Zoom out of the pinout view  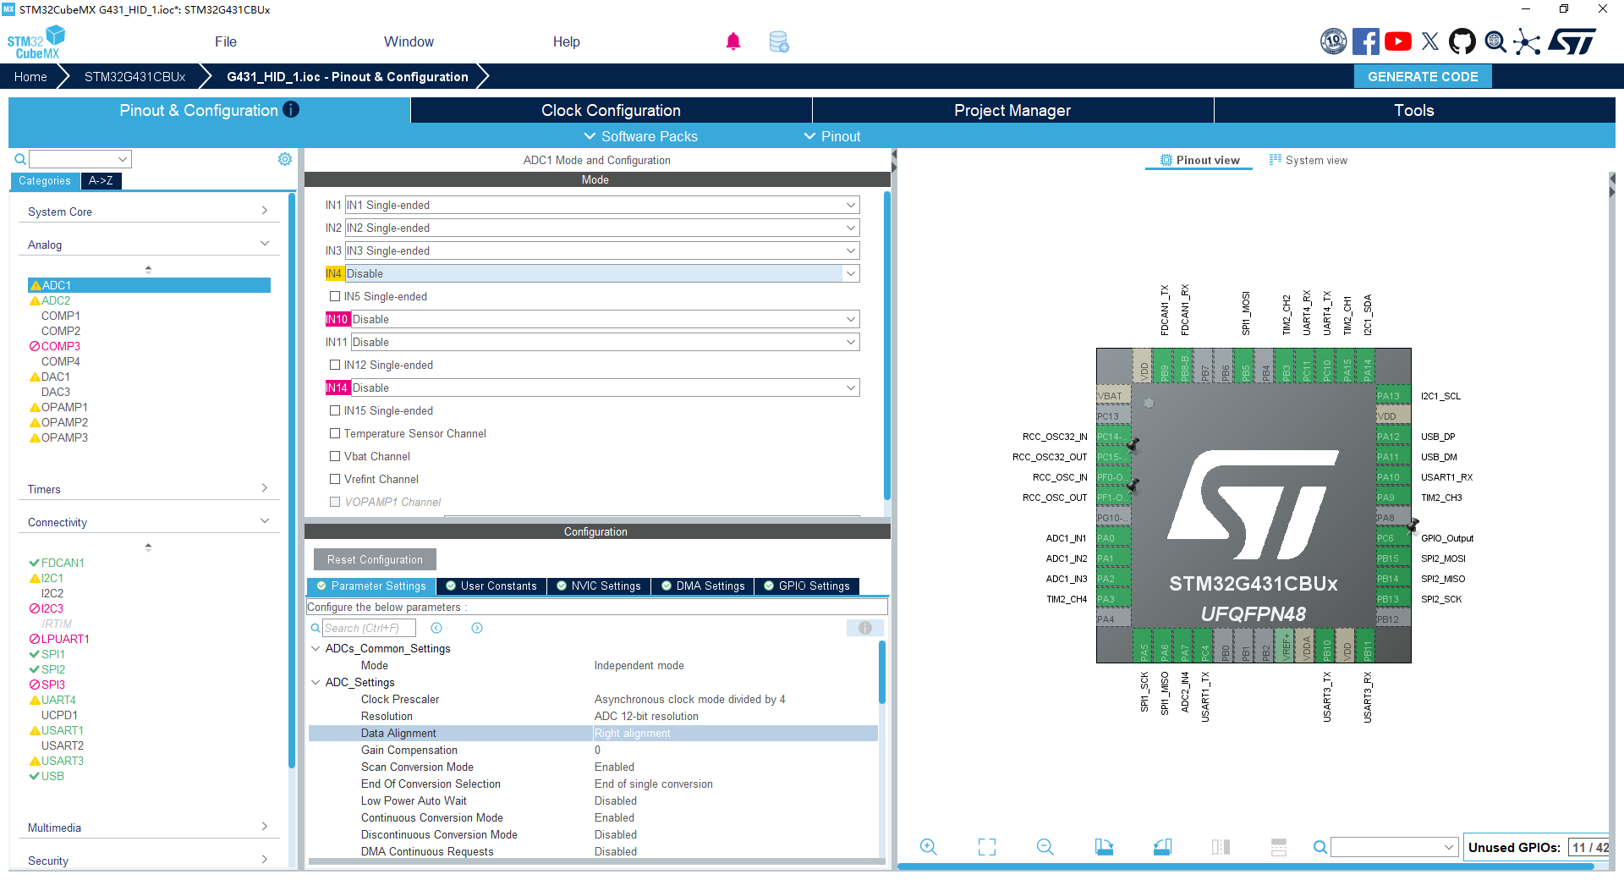pos(1045,847)
